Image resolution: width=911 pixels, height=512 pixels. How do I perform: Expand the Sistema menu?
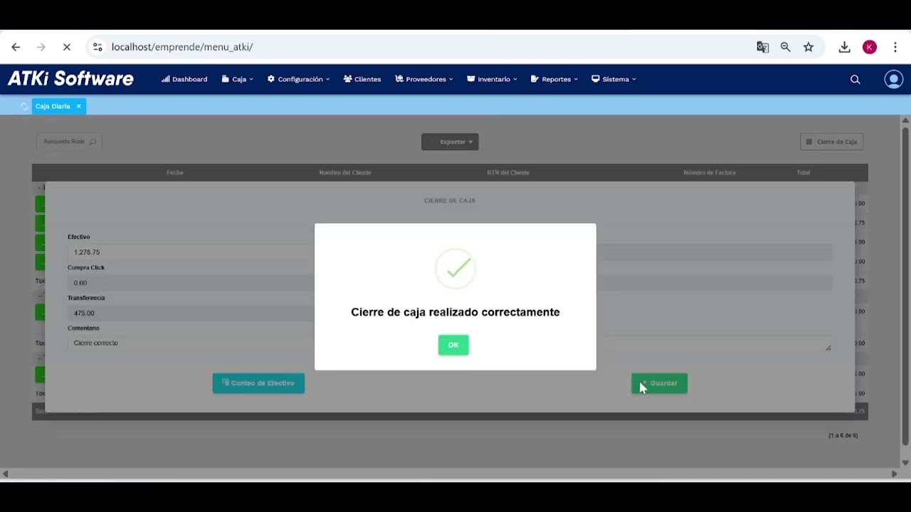point(614,79)
